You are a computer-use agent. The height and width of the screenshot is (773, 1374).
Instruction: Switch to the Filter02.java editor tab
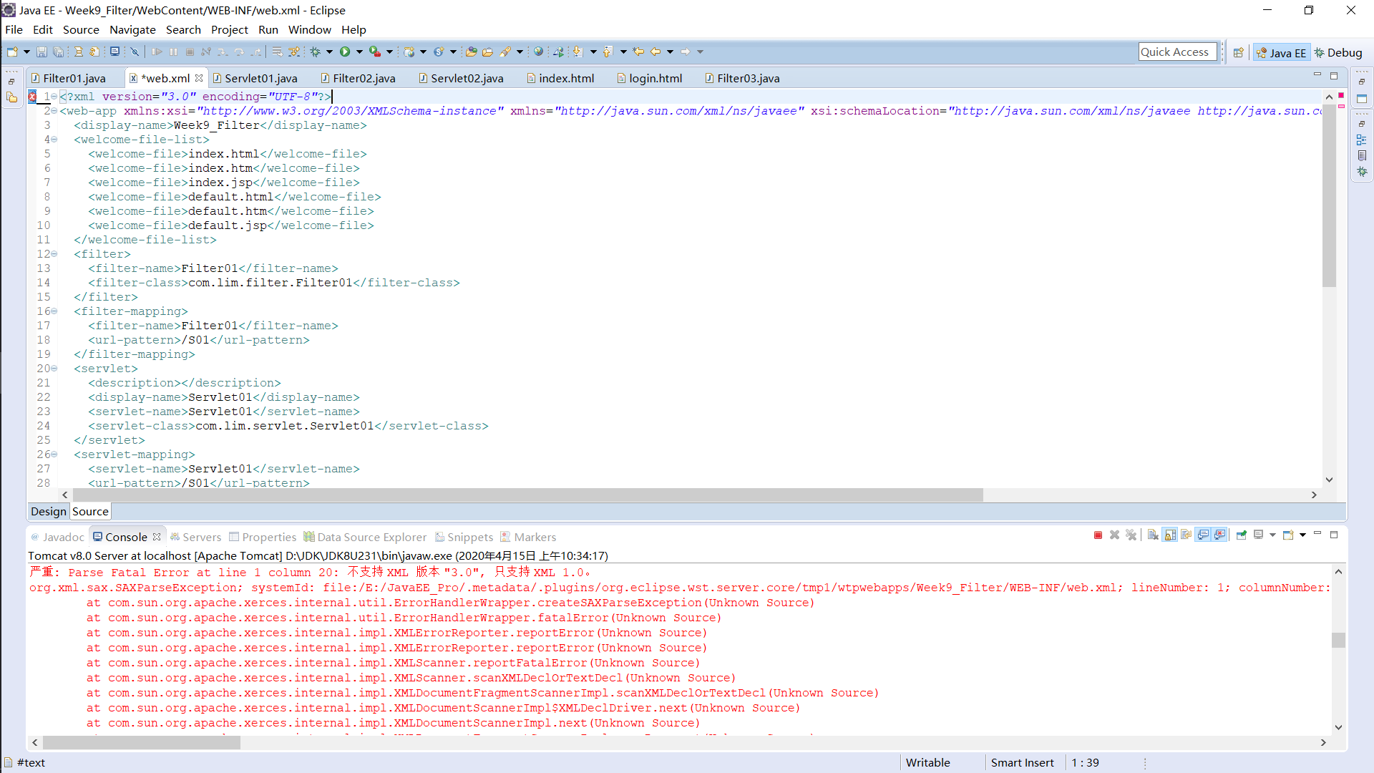point(364,79)
